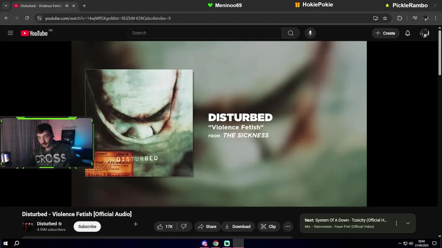Download the video
This screenshot has width=442, height=248.
238,226
